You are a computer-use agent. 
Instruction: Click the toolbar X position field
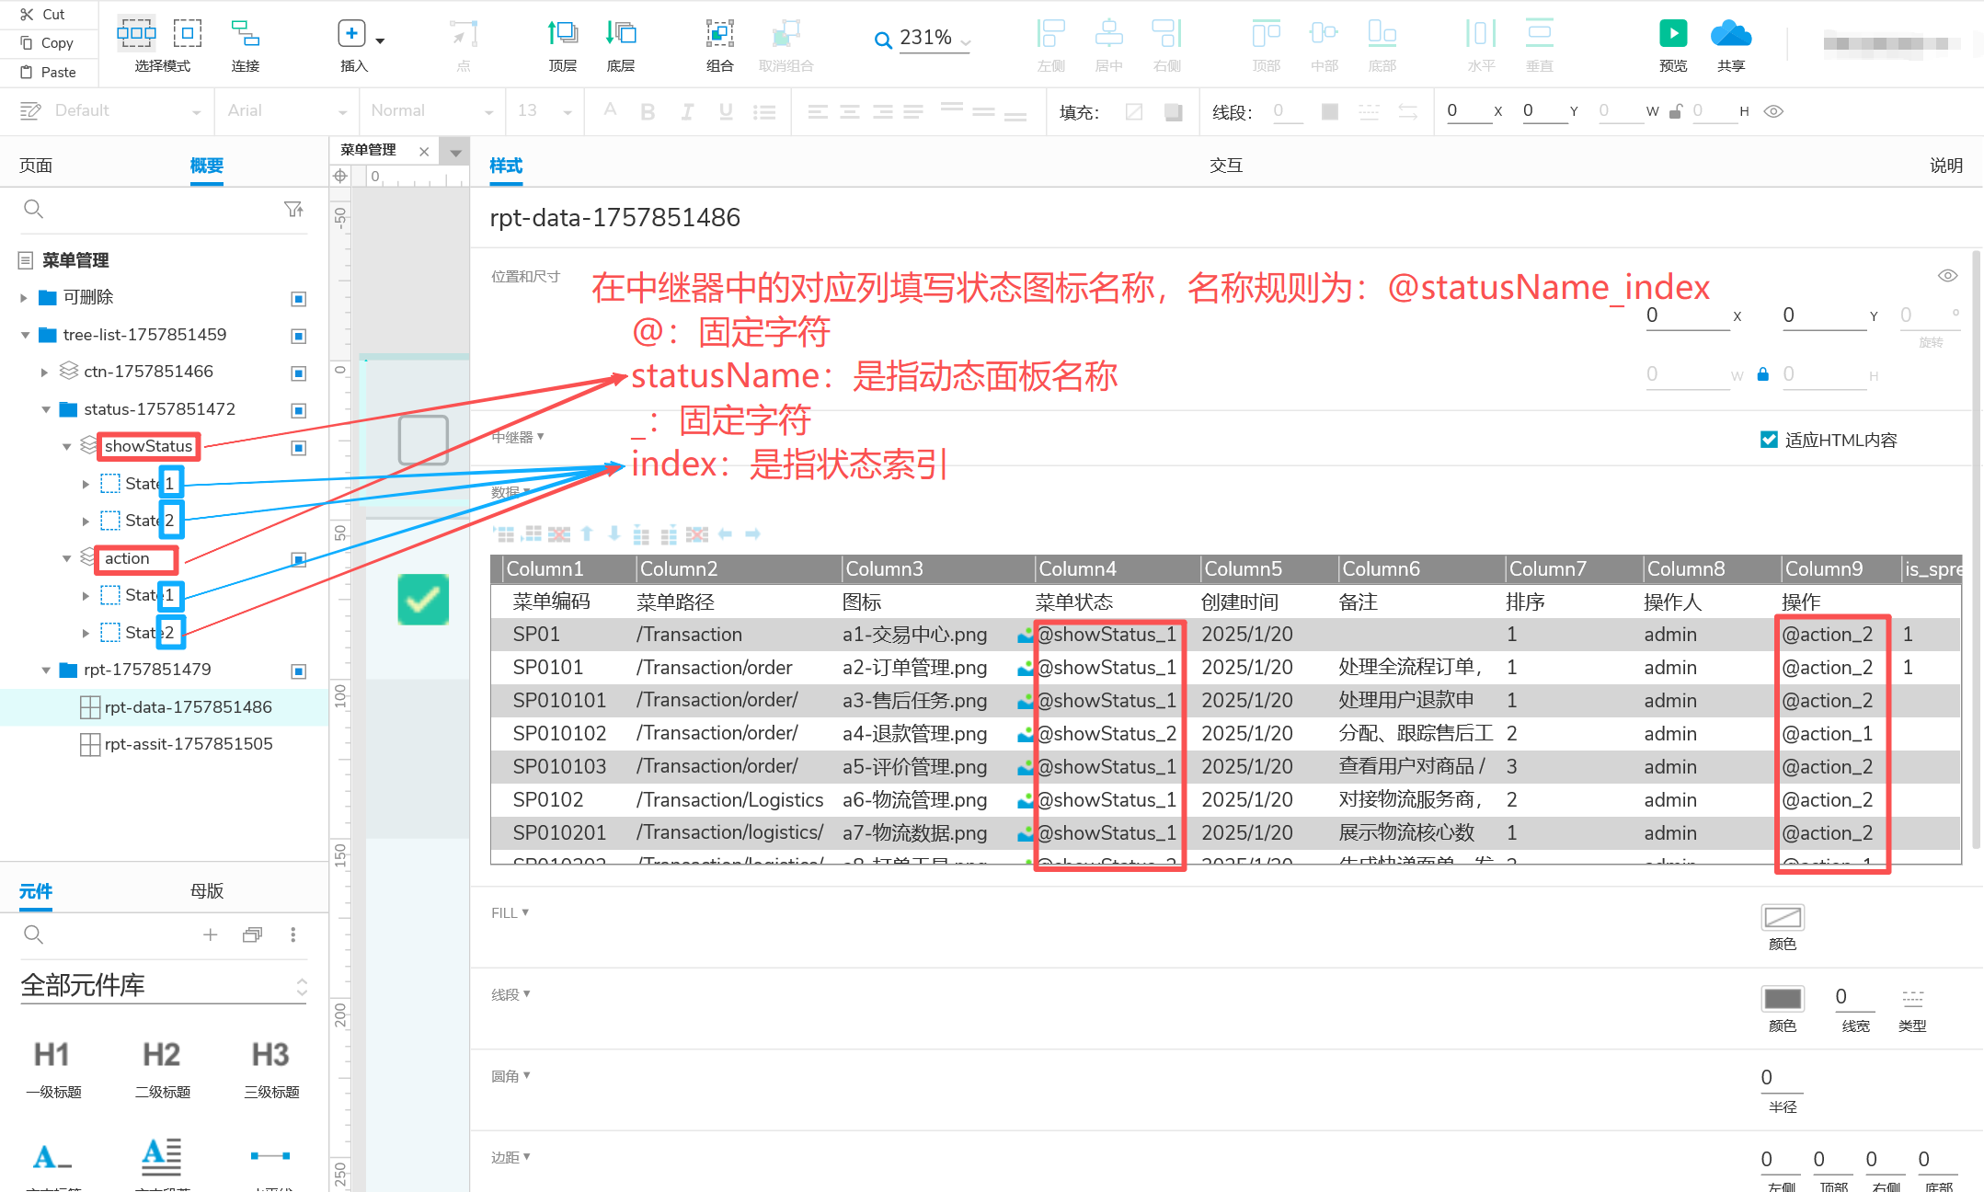pyautogui.click(x=1469, y=111)
